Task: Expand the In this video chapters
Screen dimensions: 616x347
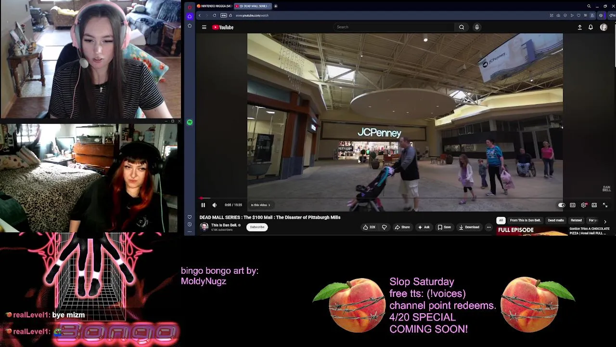Action: coord(260,205)
